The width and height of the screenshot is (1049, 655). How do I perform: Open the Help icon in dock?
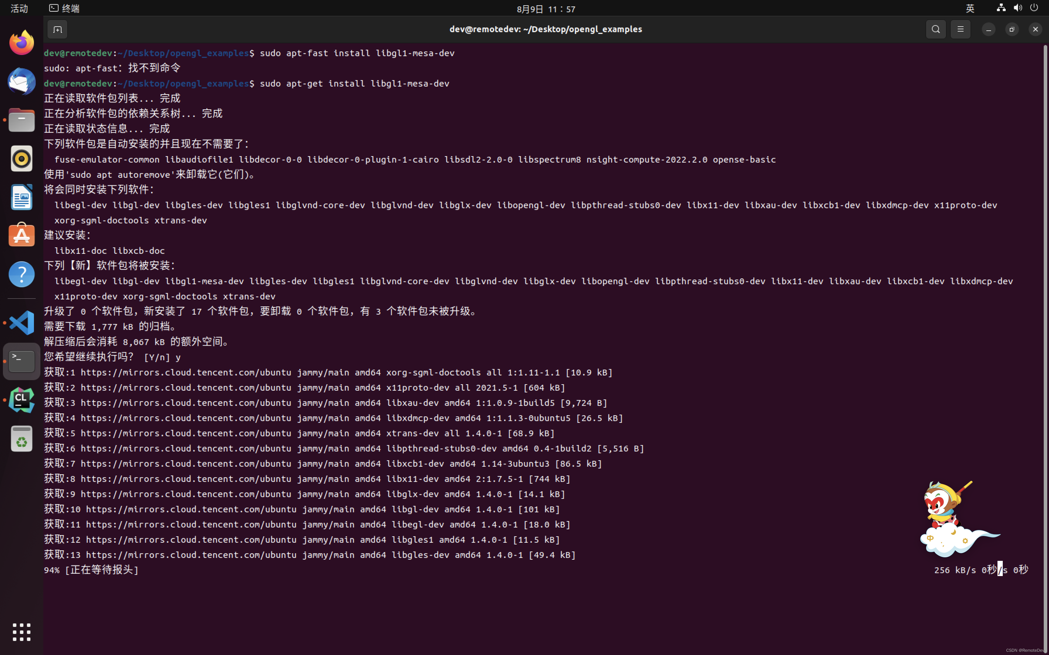[21, 274]
